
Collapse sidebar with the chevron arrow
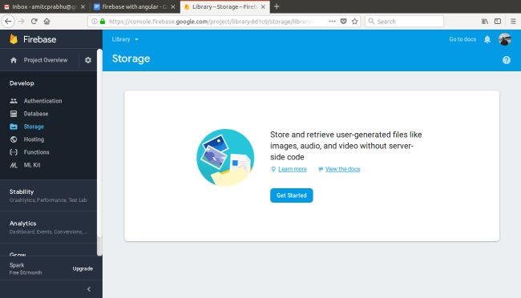pos(89,289)
